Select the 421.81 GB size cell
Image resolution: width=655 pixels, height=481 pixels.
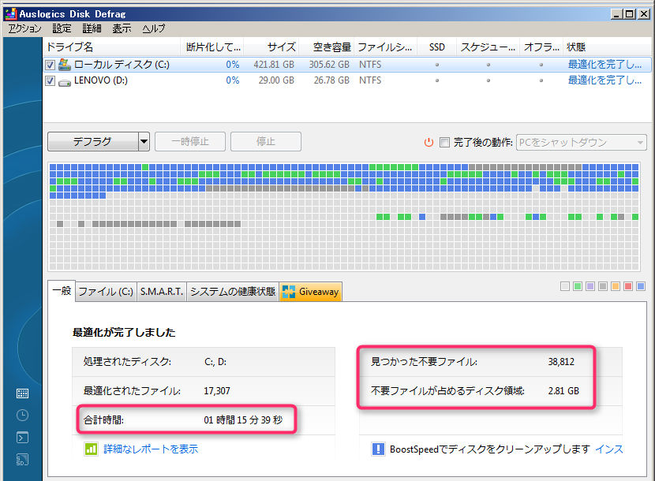(x=274, y=65)
